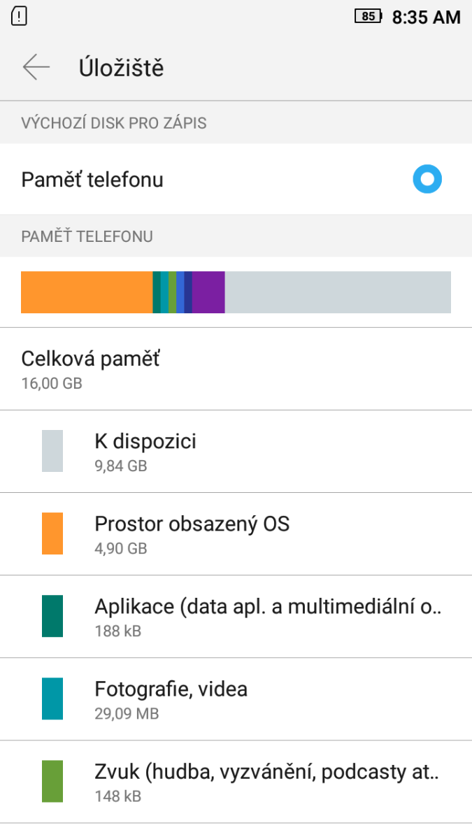The height and width of the screenshot is (839, 472).
Task: Select the Paměť telefonu radio button
Action: point(427,180)
